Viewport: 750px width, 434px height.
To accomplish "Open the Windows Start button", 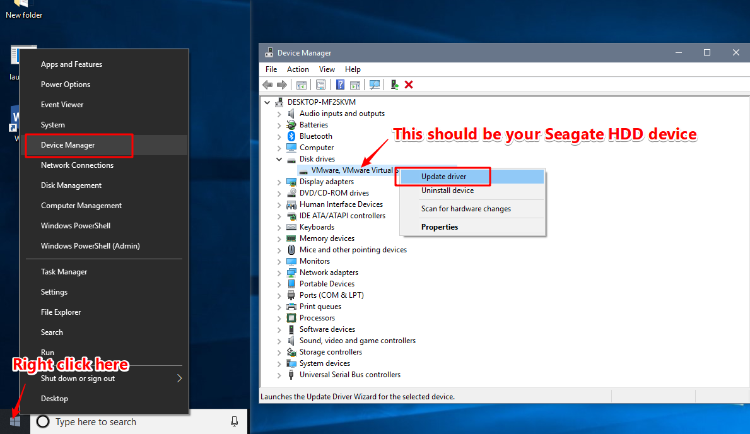I will 14,421.
